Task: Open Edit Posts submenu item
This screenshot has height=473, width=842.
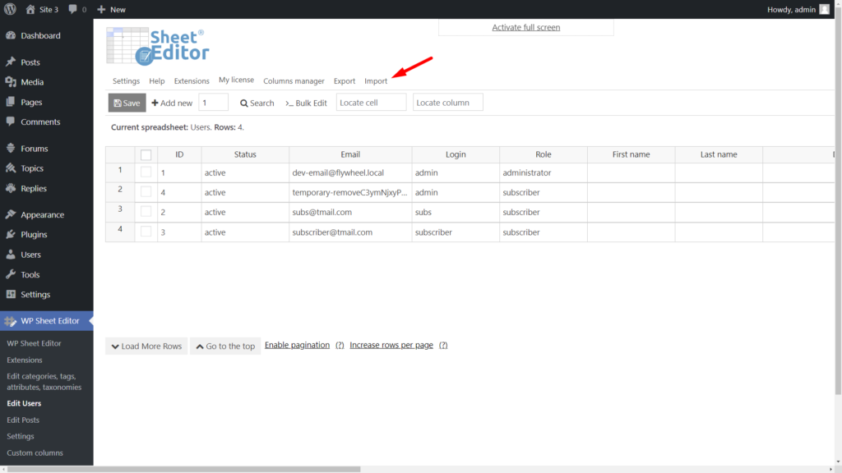Action: tap(23, 420)
